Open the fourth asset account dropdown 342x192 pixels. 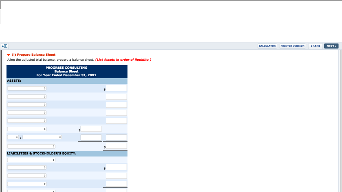(27, 113)
